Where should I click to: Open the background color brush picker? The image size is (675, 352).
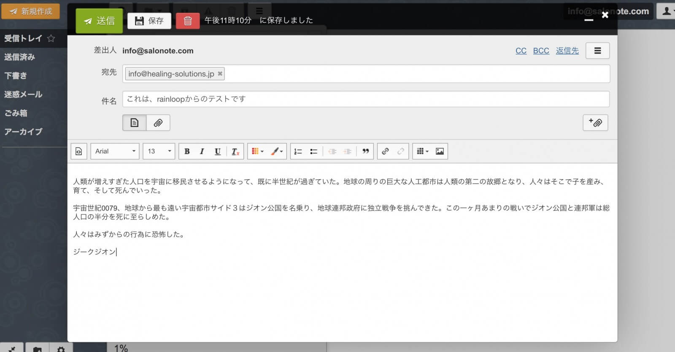(277, 151)
